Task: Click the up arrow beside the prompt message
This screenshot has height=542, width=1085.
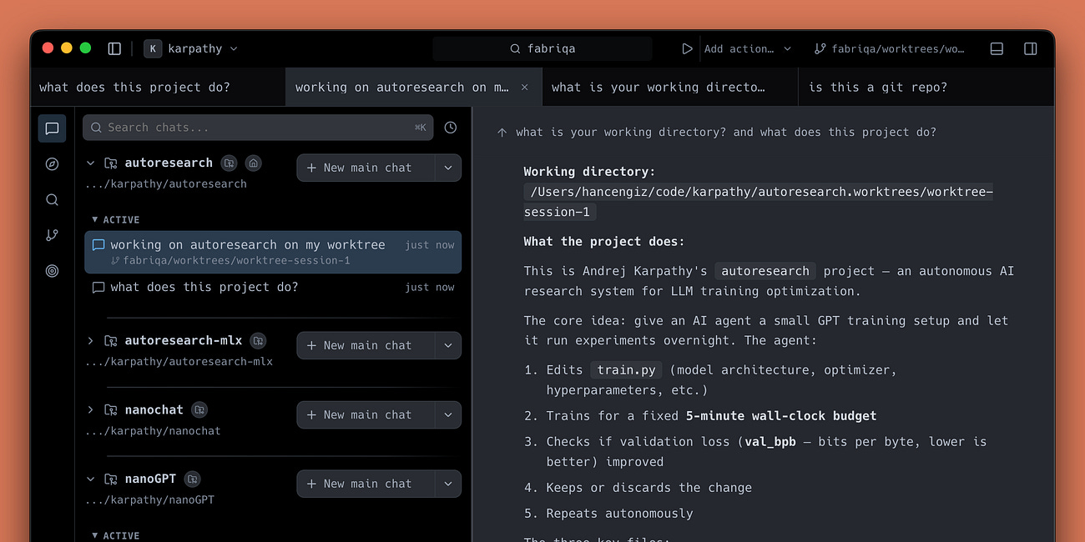Action: (x=502, y=132)
